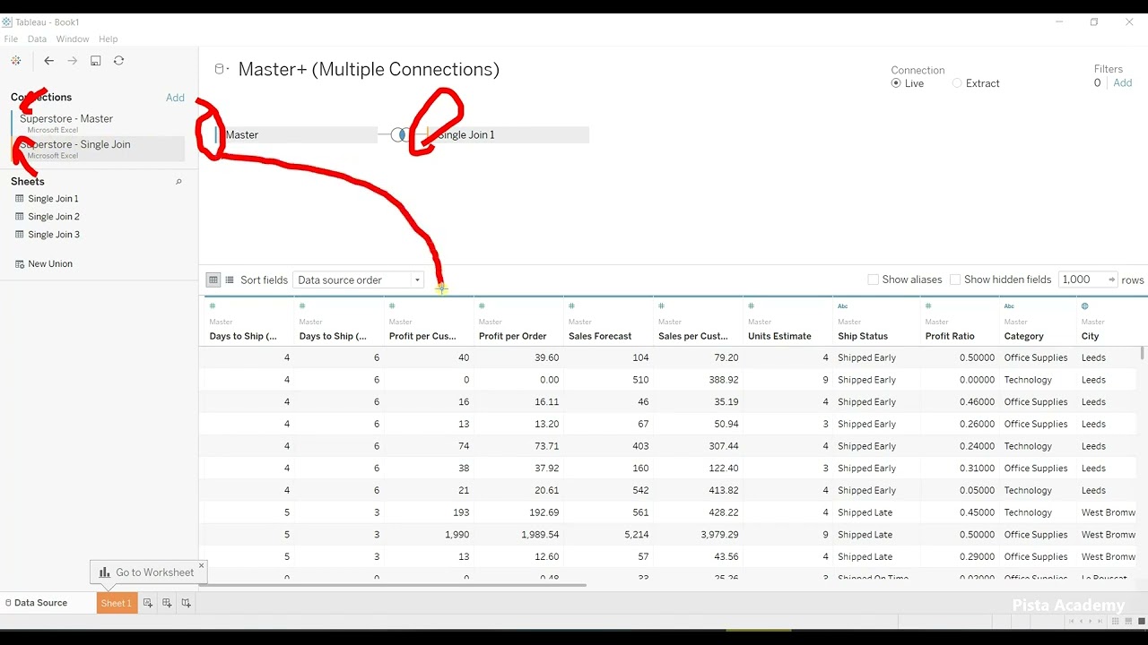Click the data source title Master+ (Multiple Connections)

369,69
